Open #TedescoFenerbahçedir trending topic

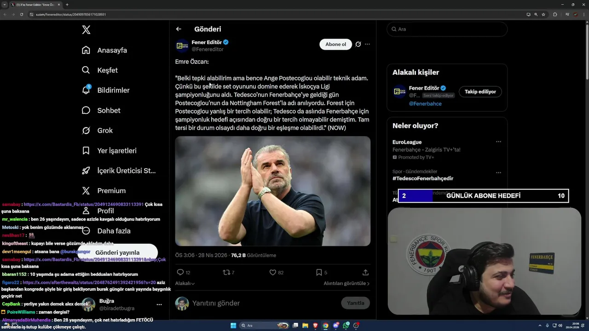[x=423, y=178]
